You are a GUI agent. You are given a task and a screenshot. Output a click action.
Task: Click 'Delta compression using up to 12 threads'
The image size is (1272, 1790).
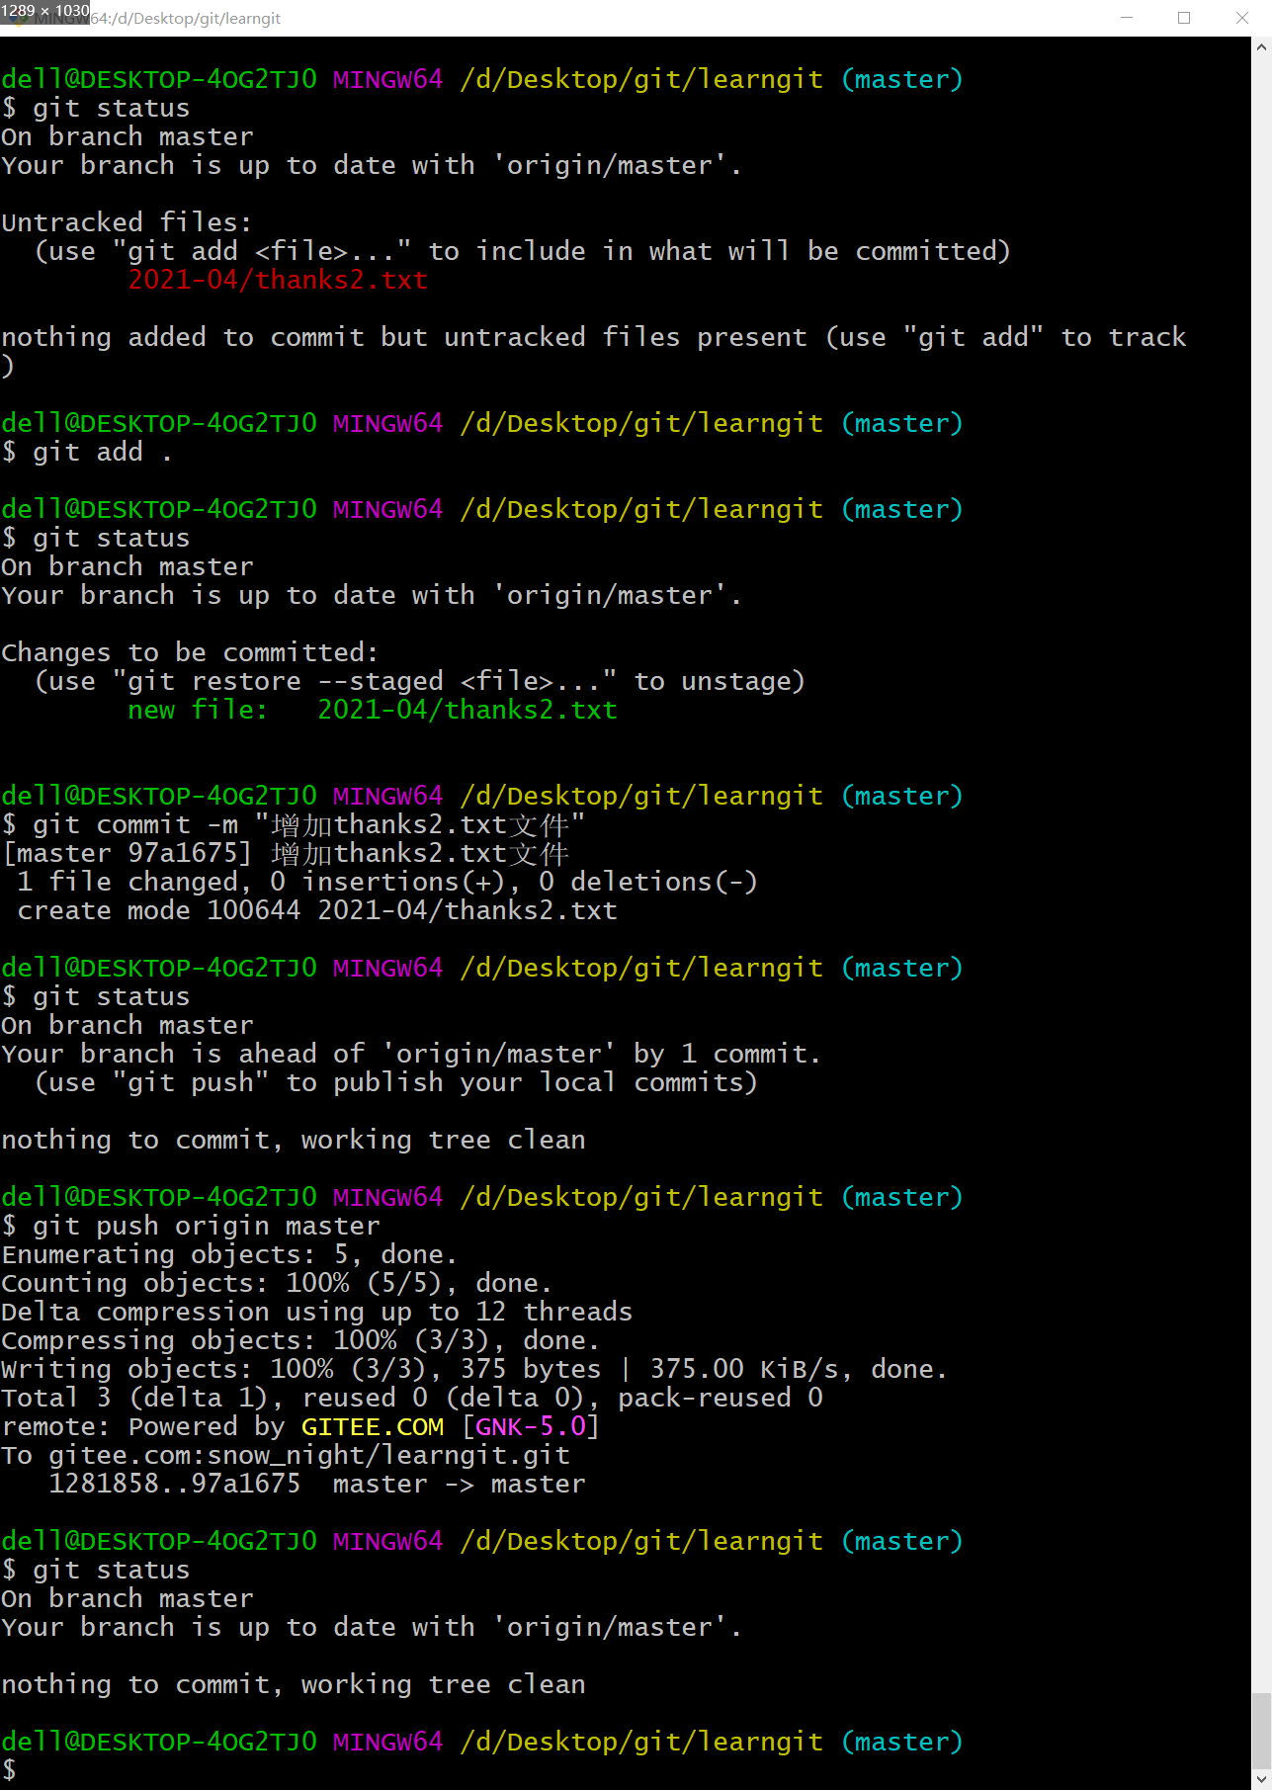317,1312
